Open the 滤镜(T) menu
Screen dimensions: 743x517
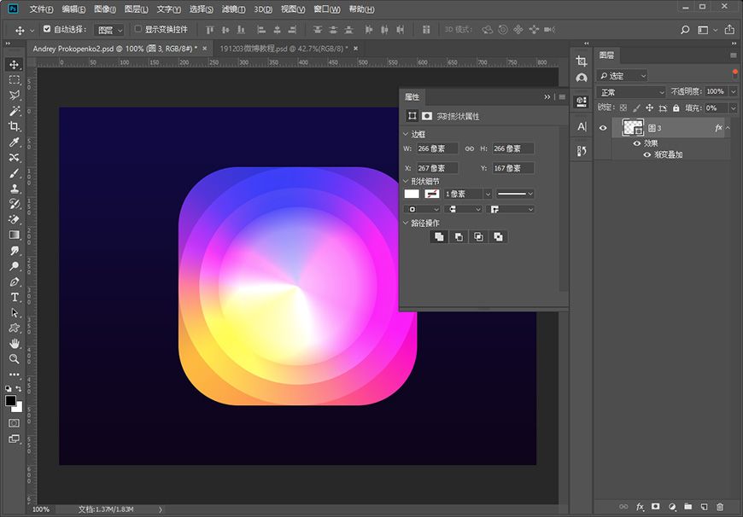(x=234, y=9)
